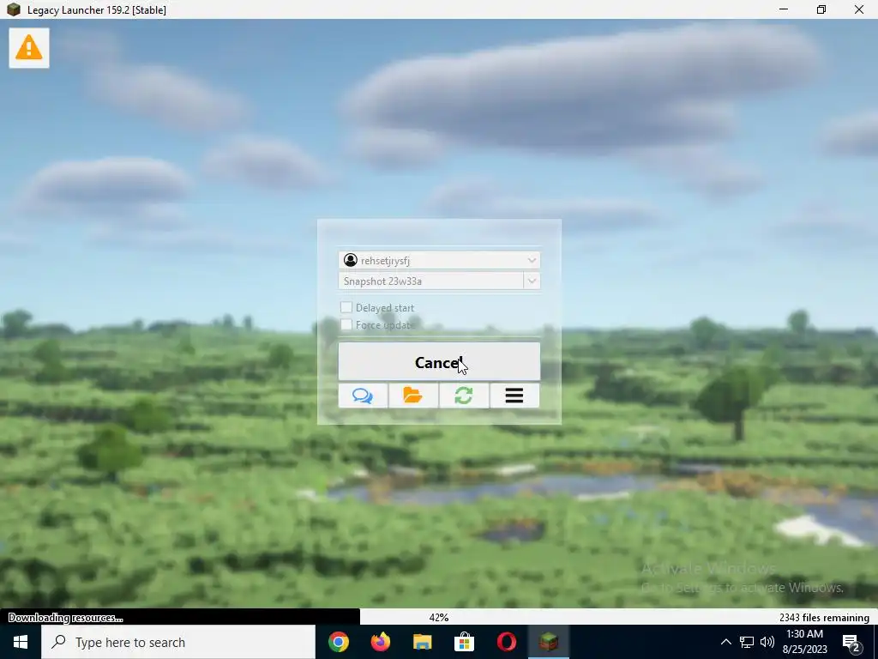Close the Legacy Launcher window
This screenshot has width=878, height=659.
(859, 9)
